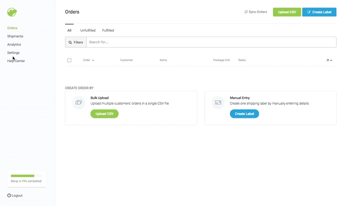This screenshot has height=206, width=341.
Task: Click the Bulk Upload stacked cards icon
Action: tap(79, 102)
